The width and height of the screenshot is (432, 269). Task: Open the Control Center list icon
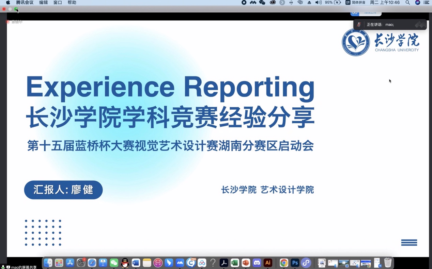pyautogui.click(x=426, y=2)
